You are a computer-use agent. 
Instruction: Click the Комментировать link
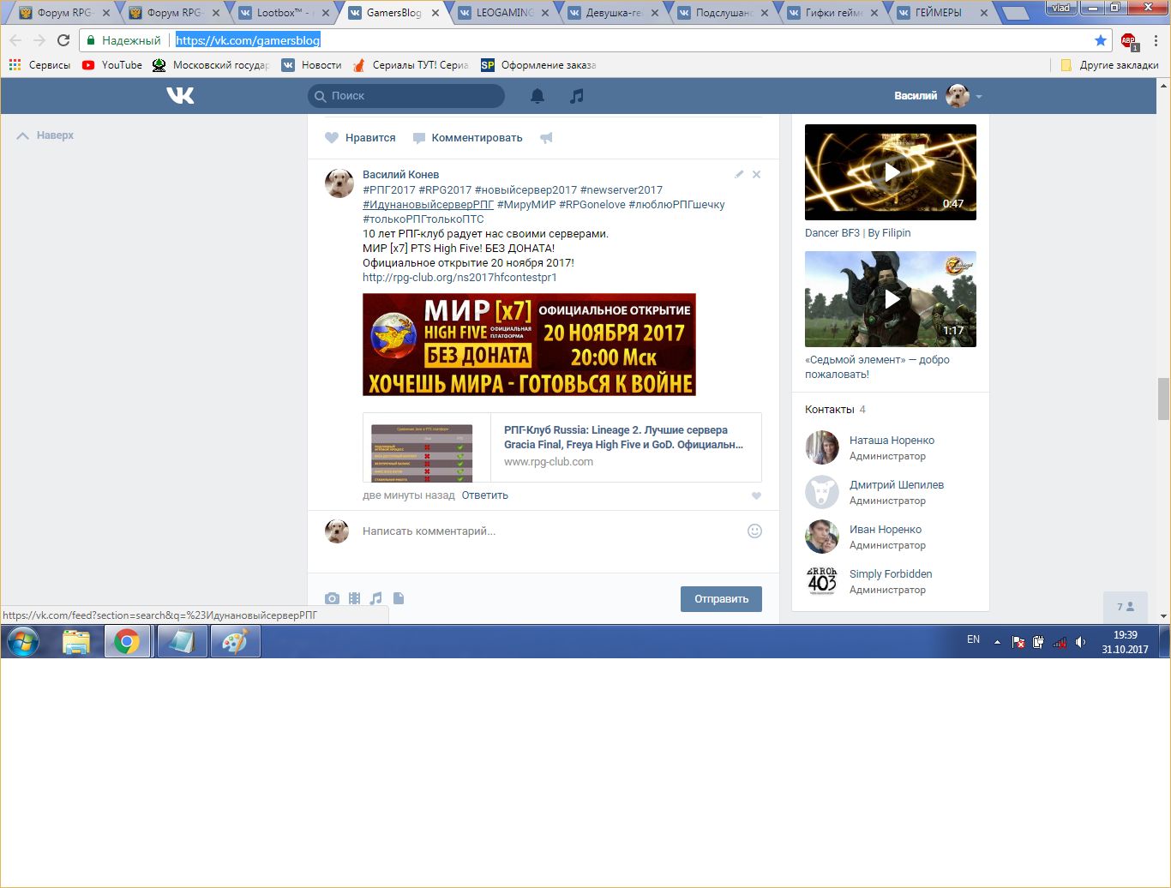tap(468, 138)
